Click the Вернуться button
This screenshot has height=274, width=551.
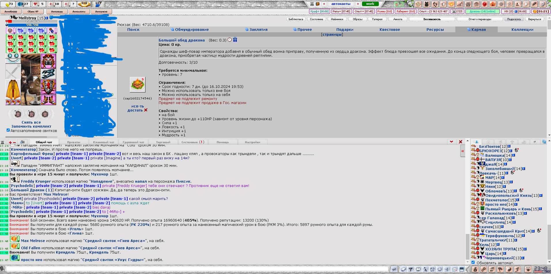[x=535, y=19]
